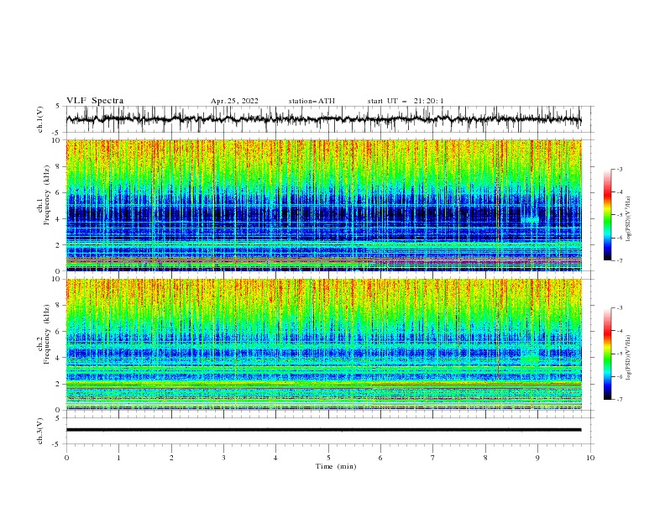This screenshot has height=514, width=665.
Task: Click the "10" tick ending the time axis
Action: [x=590, y=458]
